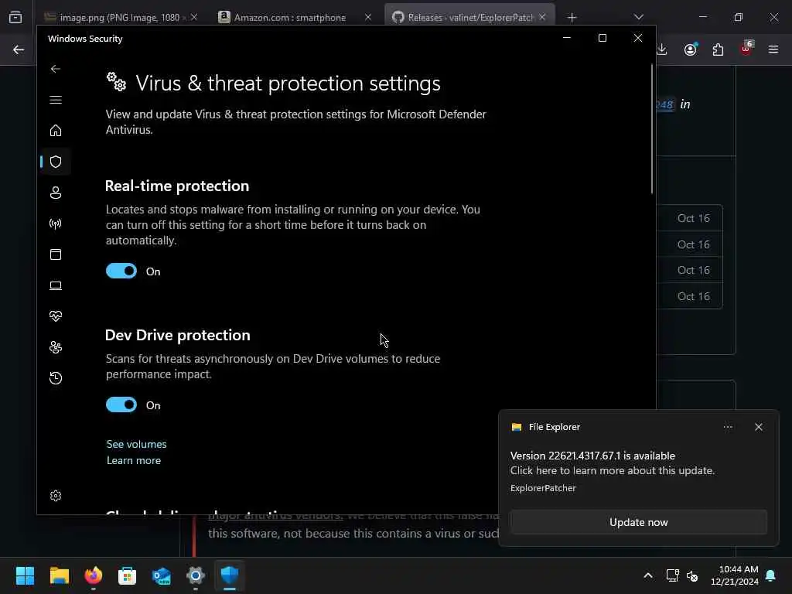Click the muted volume tray icon
Image resolution: width=792 pixels, height=594 pixels.
pos(692,575)
